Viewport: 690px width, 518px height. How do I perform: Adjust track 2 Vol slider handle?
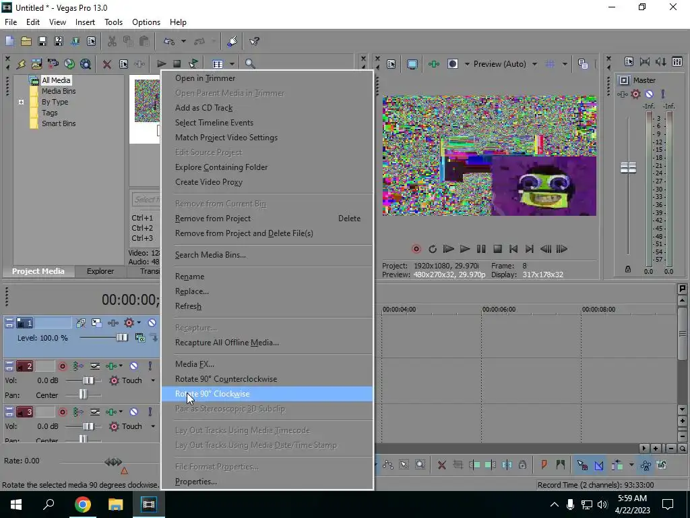click(88, 380)
